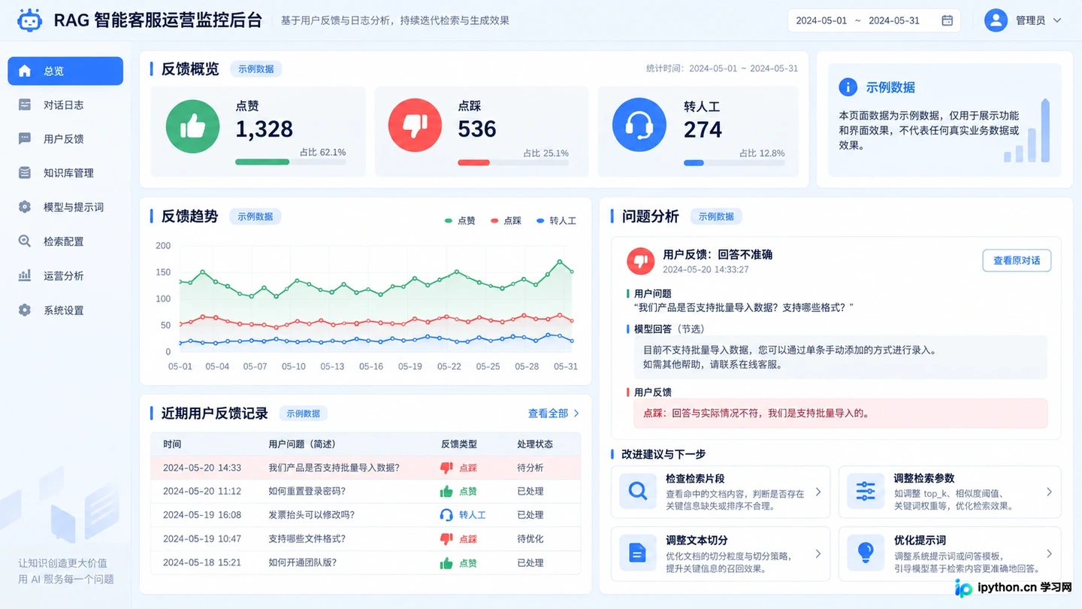
Task: Open the 调整检索参数 suggestion card
Action: coord(950,492)
